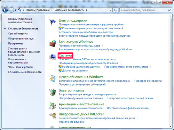Screen dimensions: 174x130
Task: Open Часы, язык и регион category
Action: pyautogui.click(x=20, y=67)
